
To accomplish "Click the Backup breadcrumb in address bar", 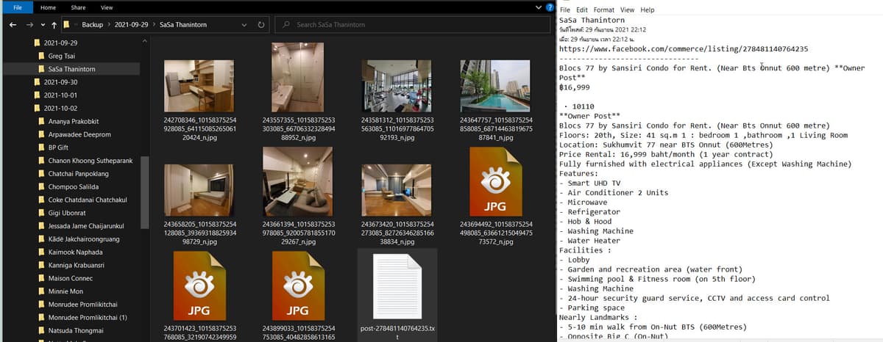I will point(92,24).
